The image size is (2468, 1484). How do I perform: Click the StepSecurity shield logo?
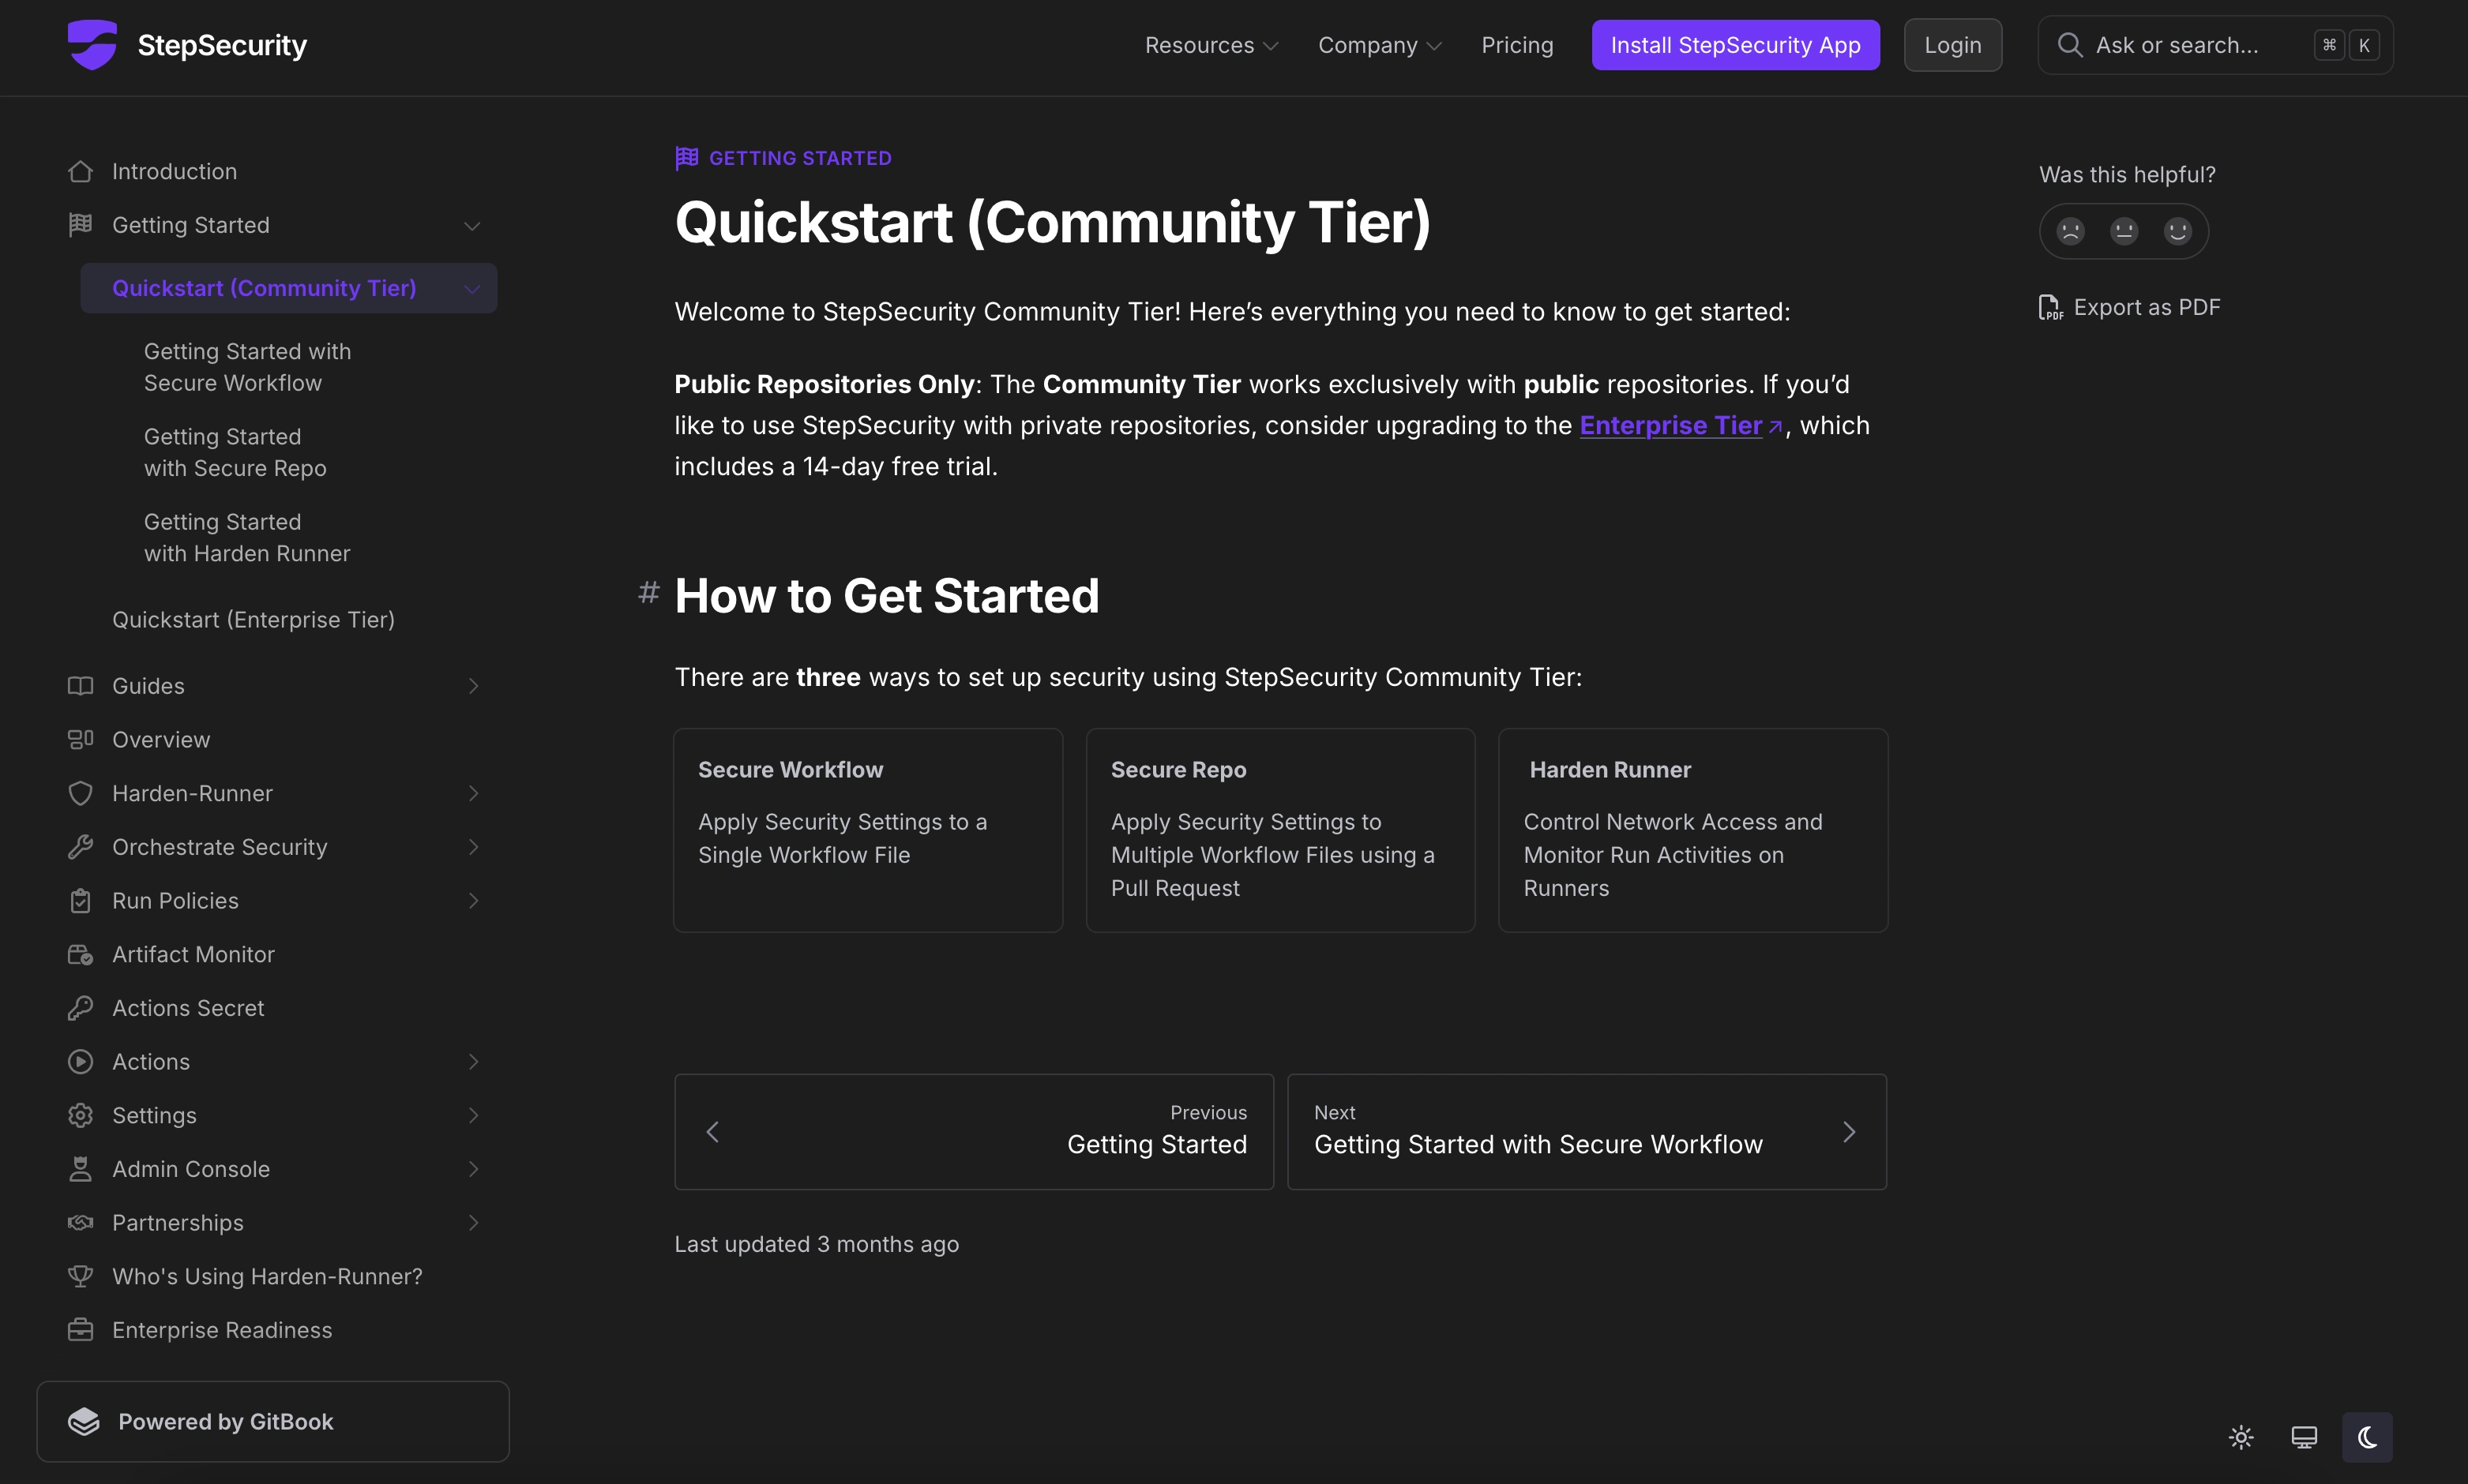92,45
